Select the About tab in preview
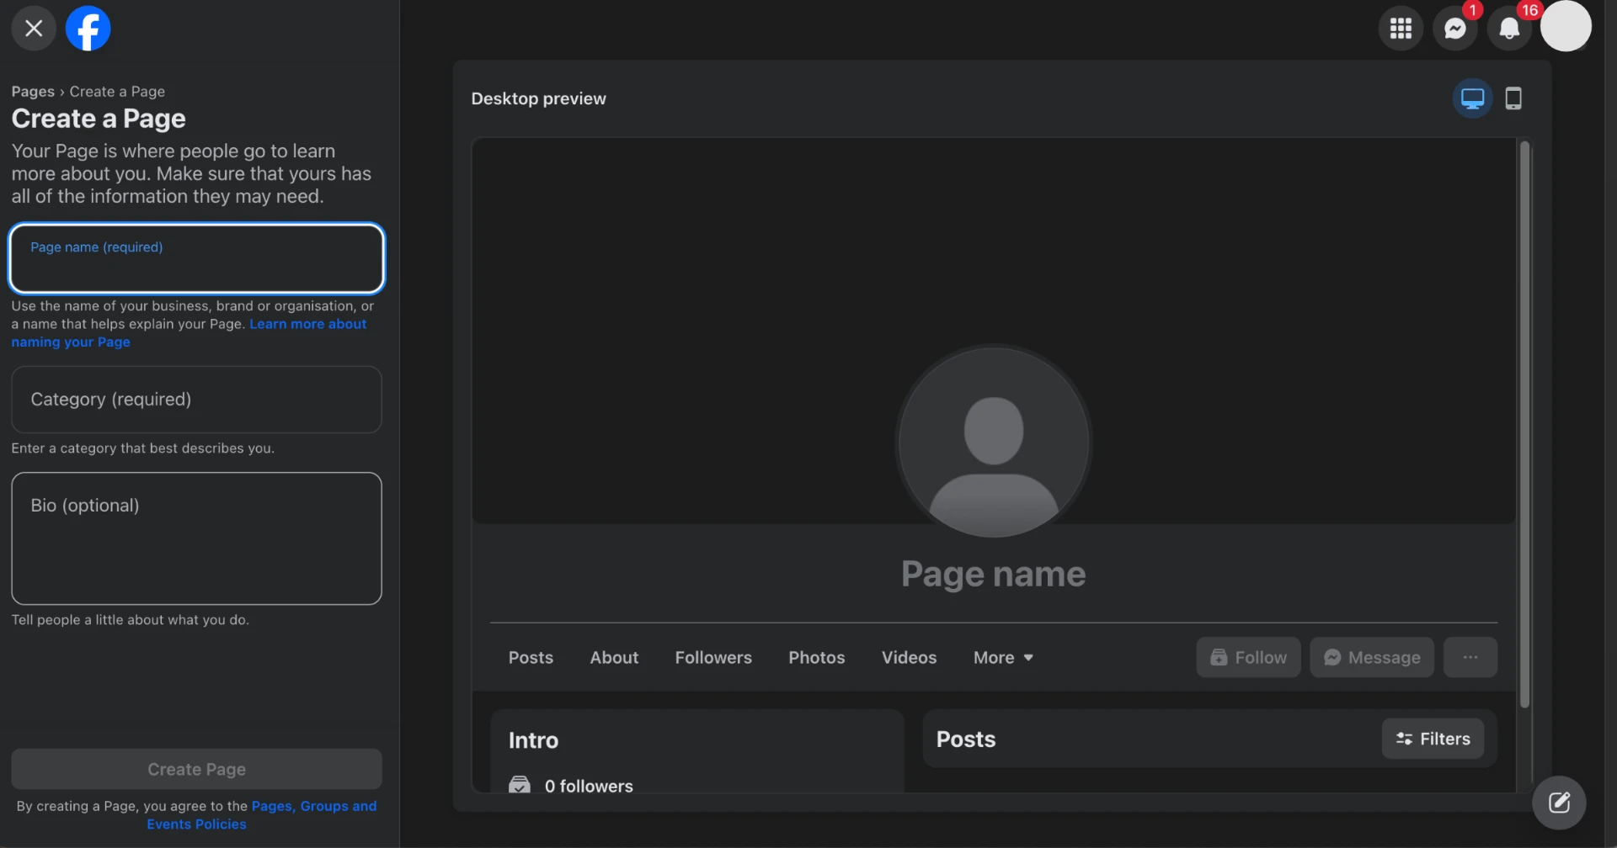The height and width of the screenshot is (848, 1617). click(614, 658)
